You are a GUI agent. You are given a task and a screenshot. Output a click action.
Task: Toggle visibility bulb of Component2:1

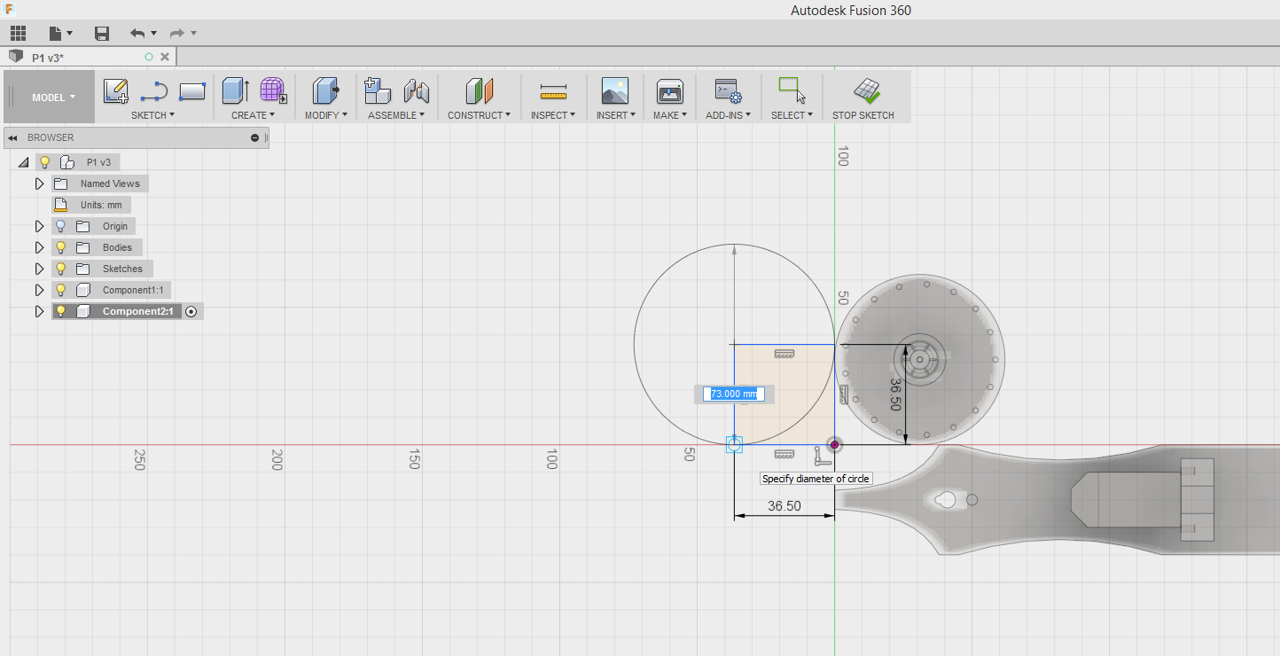coord(60,311)
